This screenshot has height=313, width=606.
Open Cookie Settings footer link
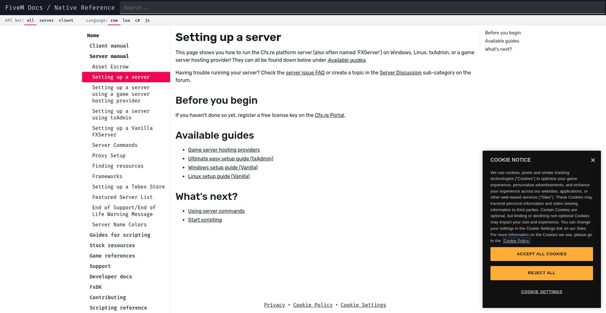point(364,305)
